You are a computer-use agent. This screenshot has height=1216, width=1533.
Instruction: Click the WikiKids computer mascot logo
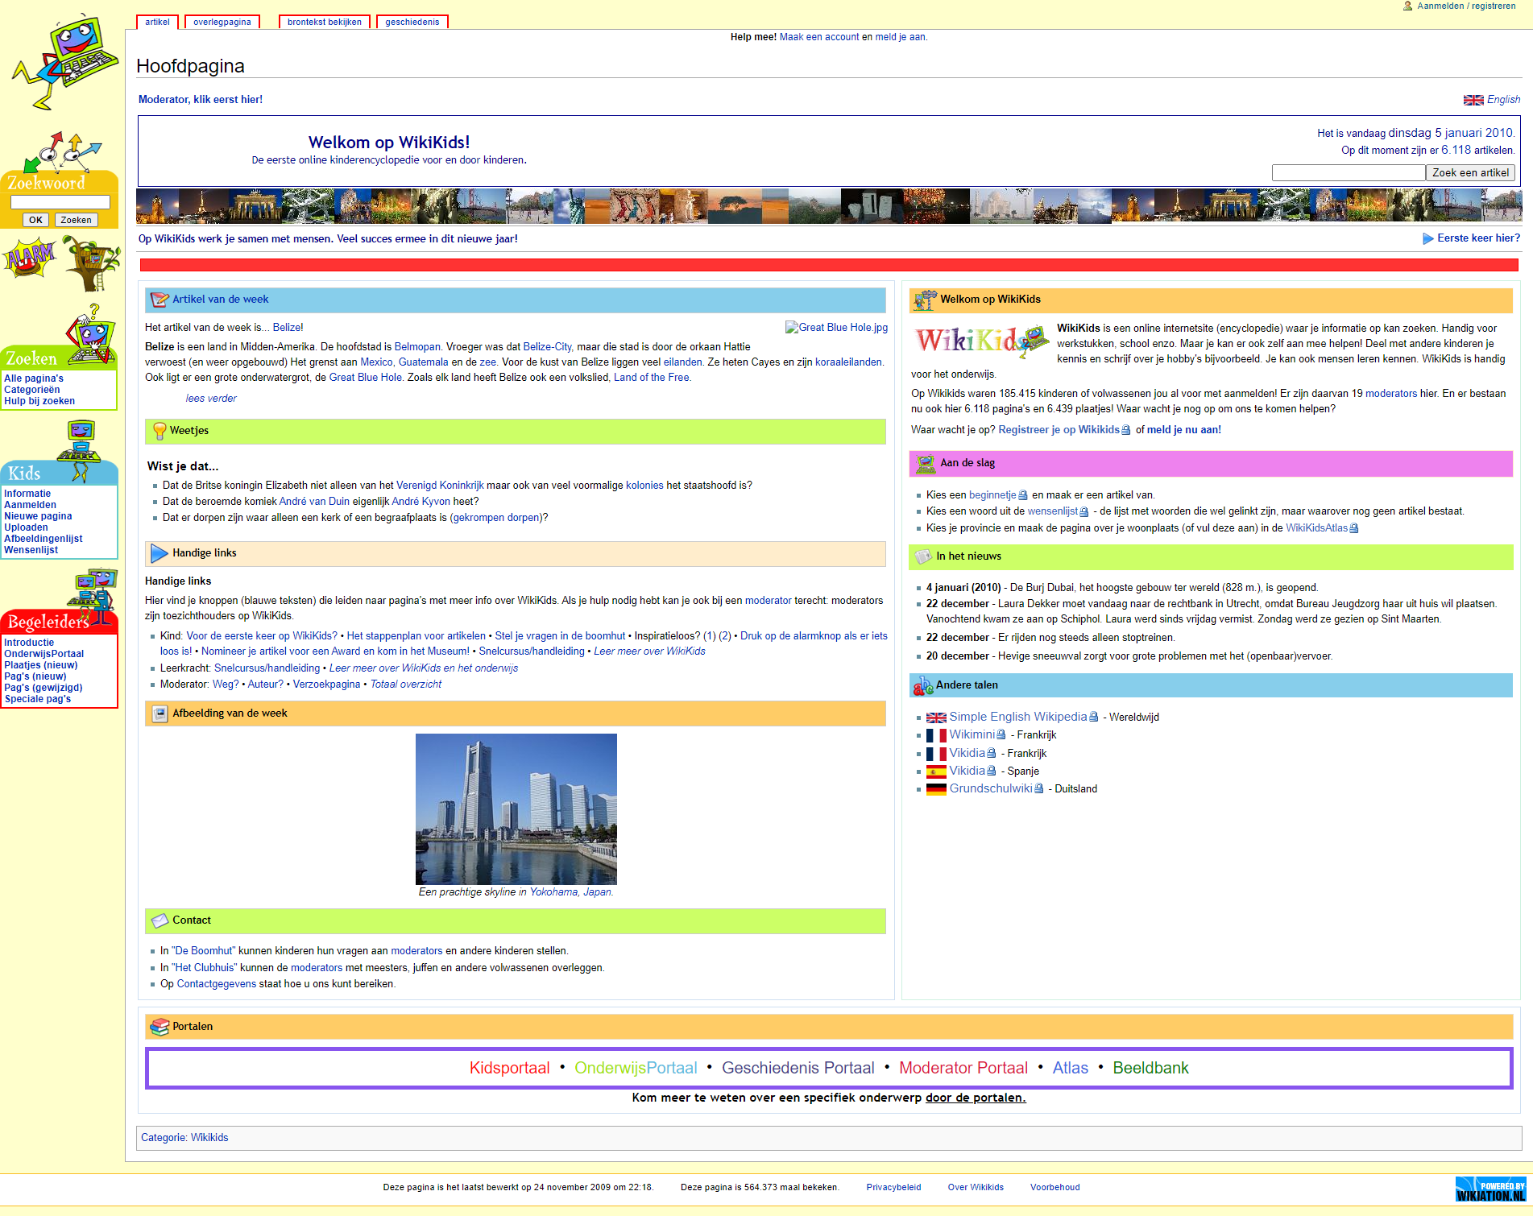tap(64, 62)
